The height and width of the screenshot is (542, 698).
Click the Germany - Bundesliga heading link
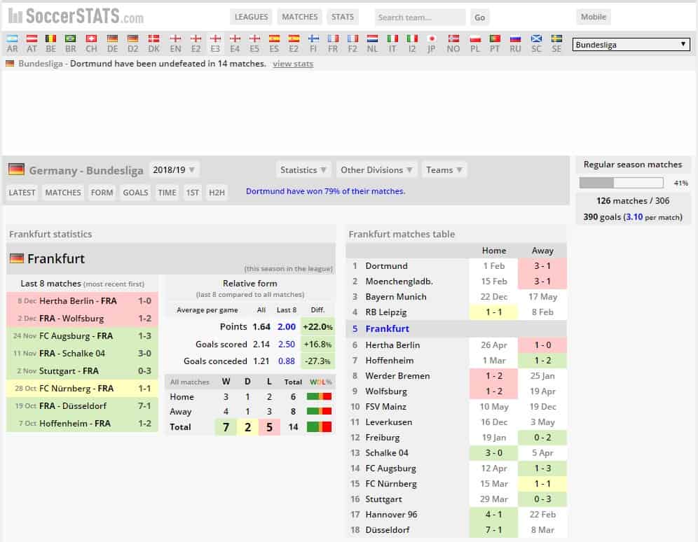point(86,170)
